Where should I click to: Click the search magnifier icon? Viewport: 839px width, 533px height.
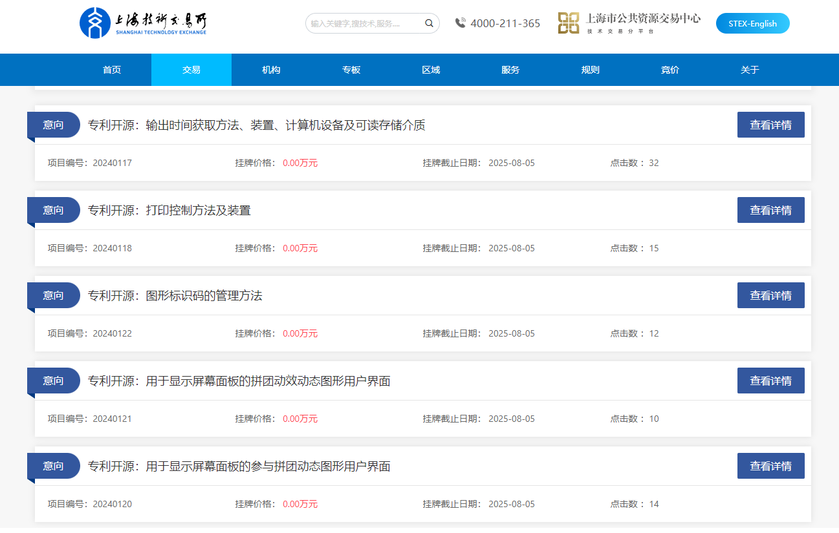tap(429, 23)
